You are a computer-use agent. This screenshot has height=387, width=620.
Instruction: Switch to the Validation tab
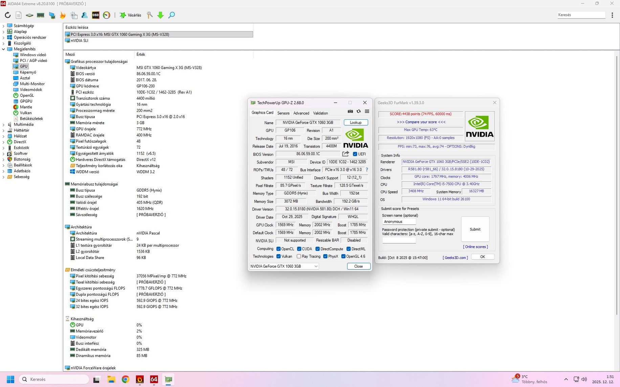(320, 113)
